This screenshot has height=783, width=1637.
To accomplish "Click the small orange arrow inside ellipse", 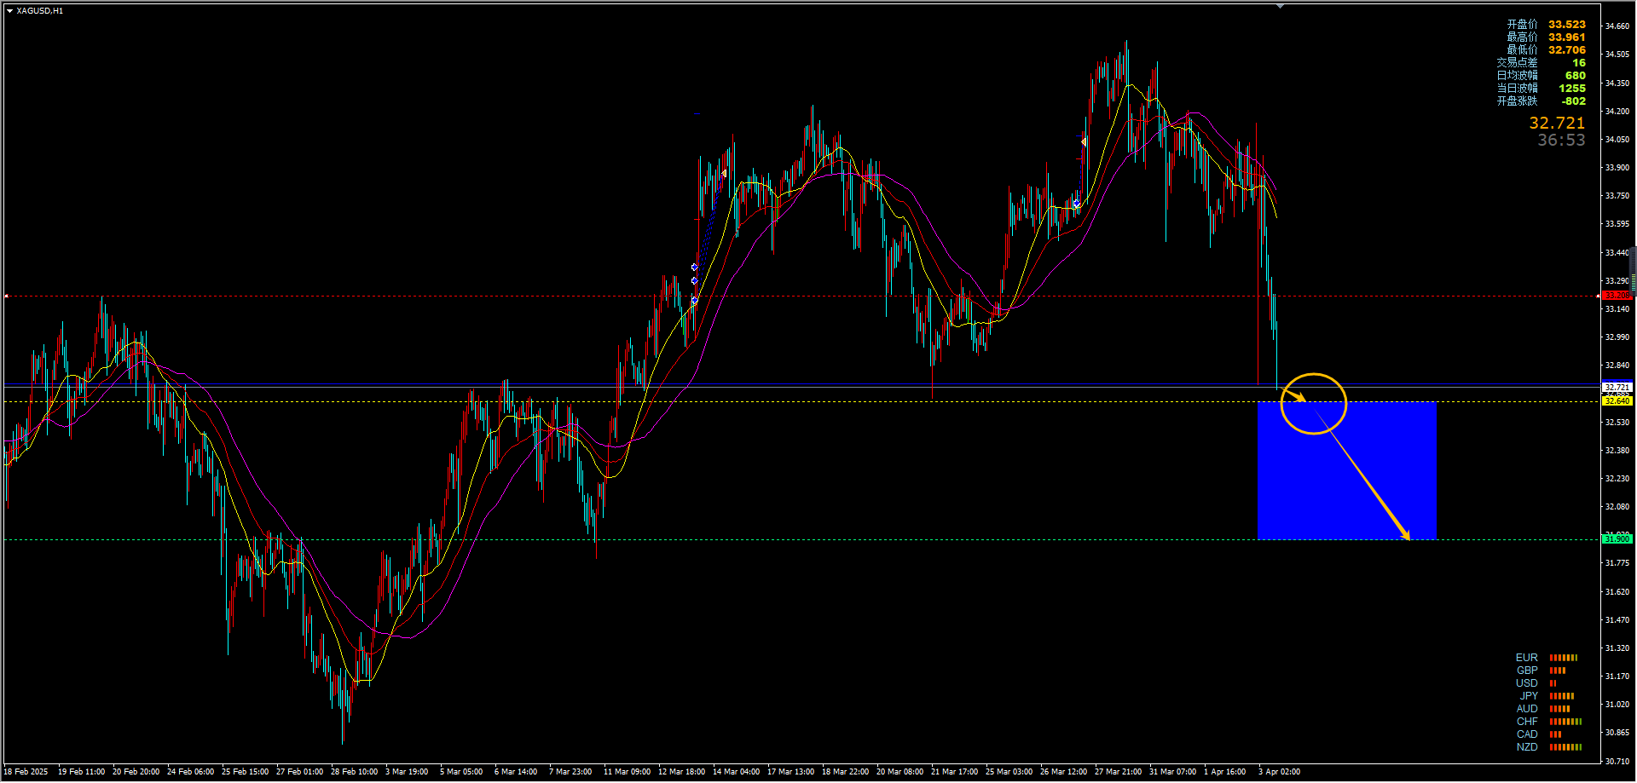I will click(1295, 395).
